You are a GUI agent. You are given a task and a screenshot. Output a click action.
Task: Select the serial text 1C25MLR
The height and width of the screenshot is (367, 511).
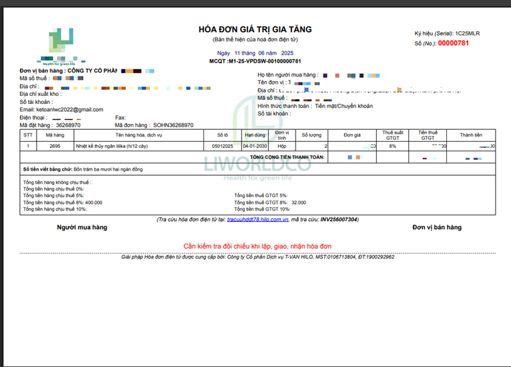[468, 33]
